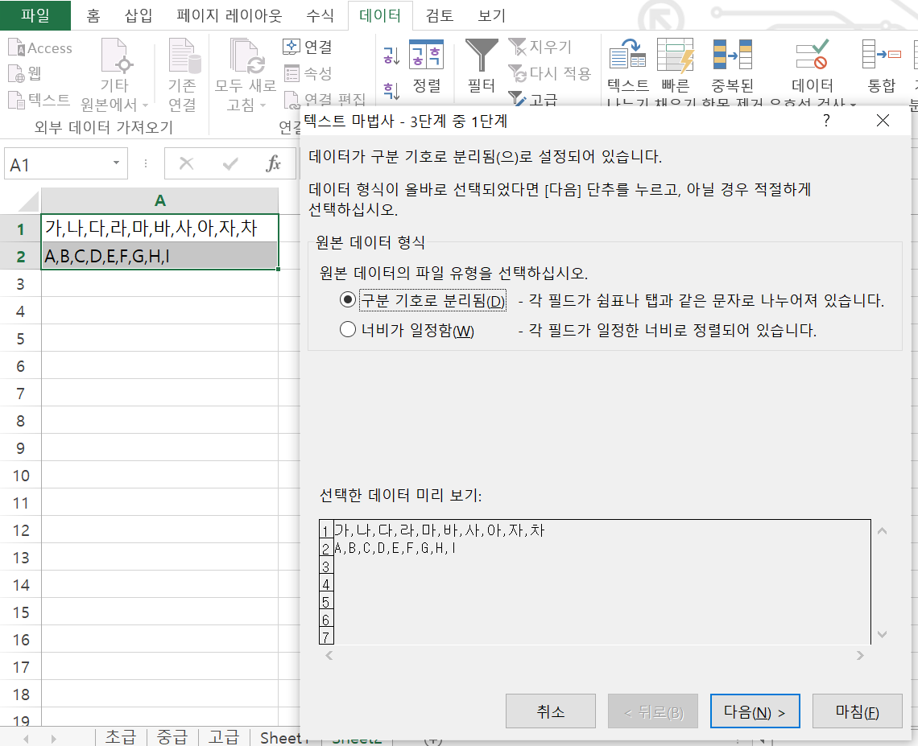918x746 pixels.
Task: Select row 5 header
Action: (x=20, y=339)
